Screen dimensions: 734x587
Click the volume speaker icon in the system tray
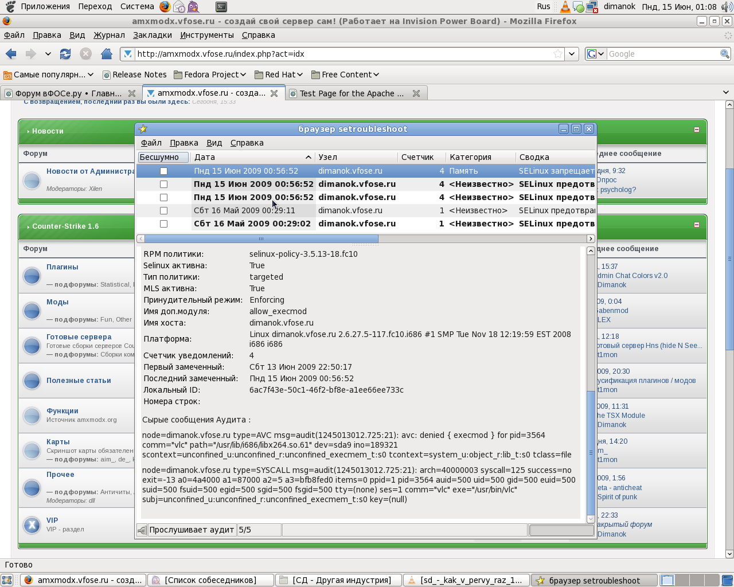[727, 7]
